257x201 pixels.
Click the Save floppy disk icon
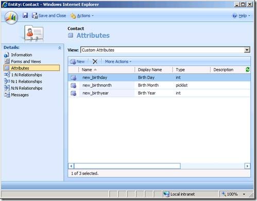pos(25,15)
